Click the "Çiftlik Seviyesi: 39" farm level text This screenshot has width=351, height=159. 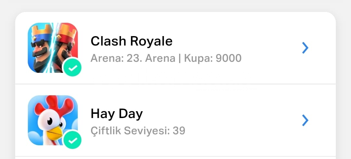pyautogui.click(x=138, y=131)
